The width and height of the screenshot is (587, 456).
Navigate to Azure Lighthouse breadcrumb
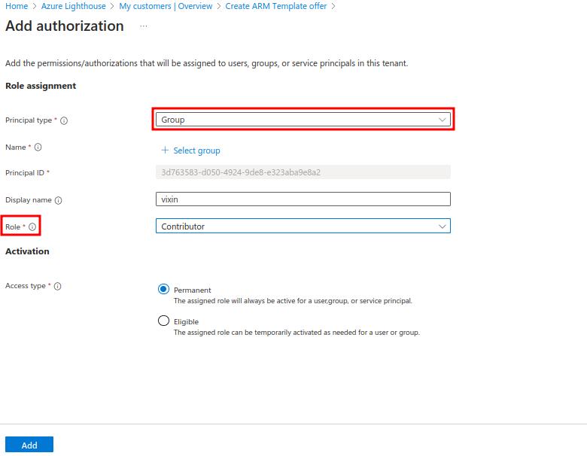pyautogui.click(x=74, y=6)
